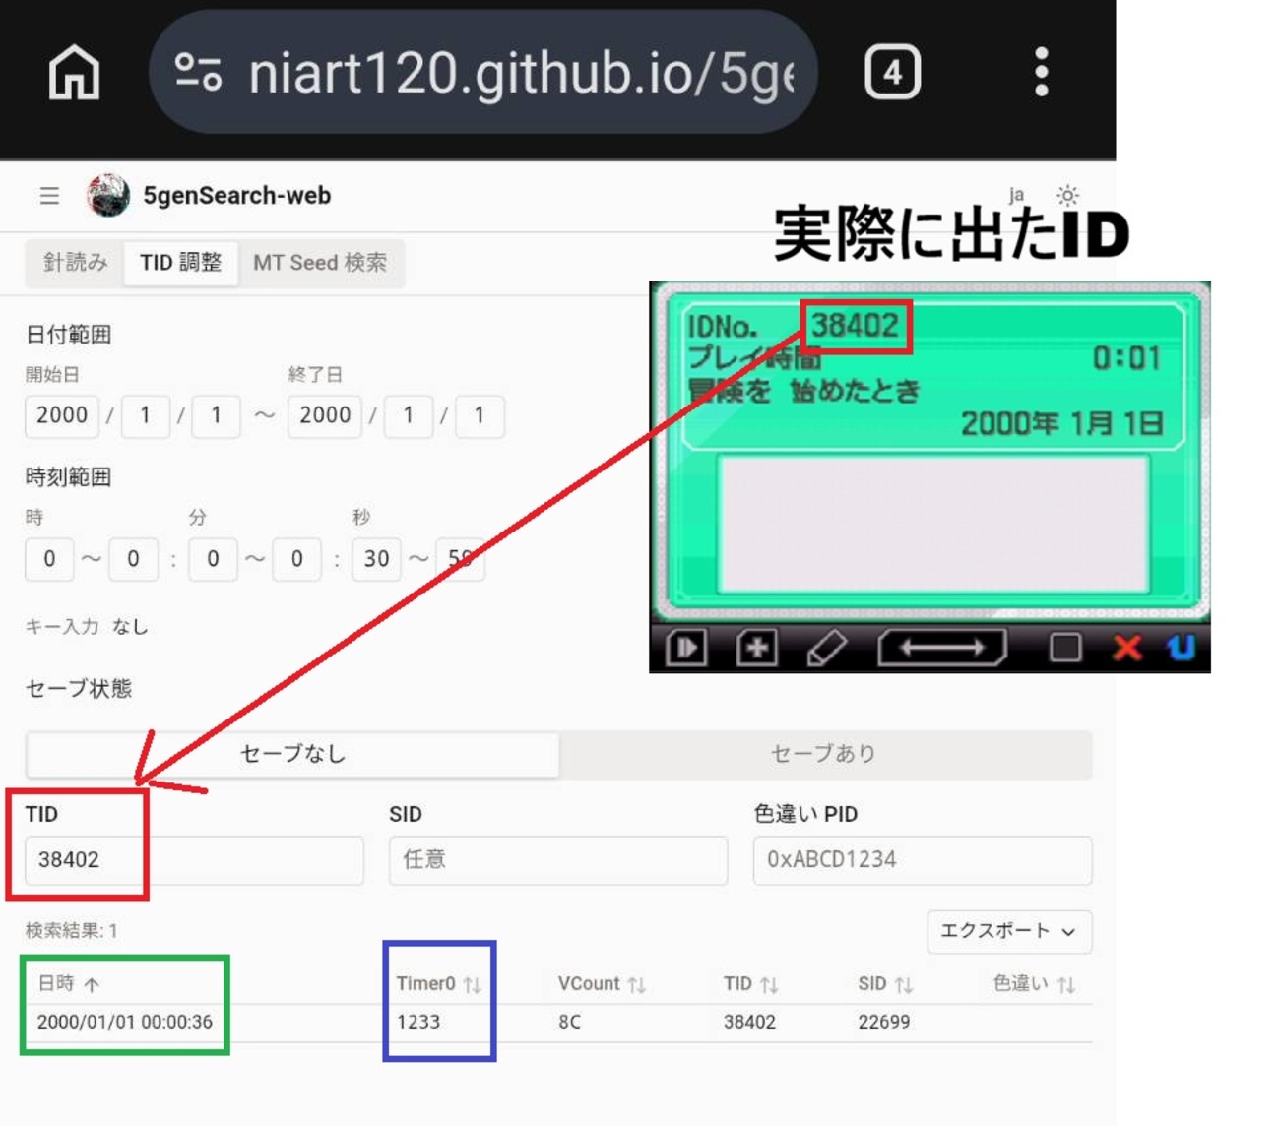Tap the browser home icon
Screen dimensions: 1280x1126
click(x=75, y=72)
